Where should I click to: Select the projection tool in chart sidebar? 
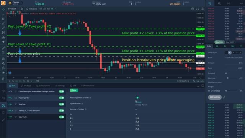(x=3, y=37)
